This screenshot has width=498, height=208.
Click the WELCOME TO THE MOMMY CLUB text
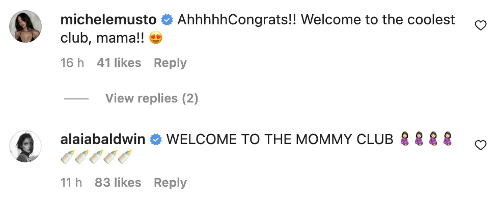coord(280,140)
